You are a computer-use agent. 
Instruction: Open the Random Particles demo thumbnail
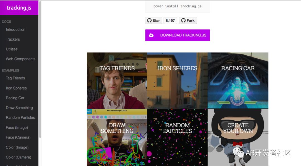tap(177, 137)
